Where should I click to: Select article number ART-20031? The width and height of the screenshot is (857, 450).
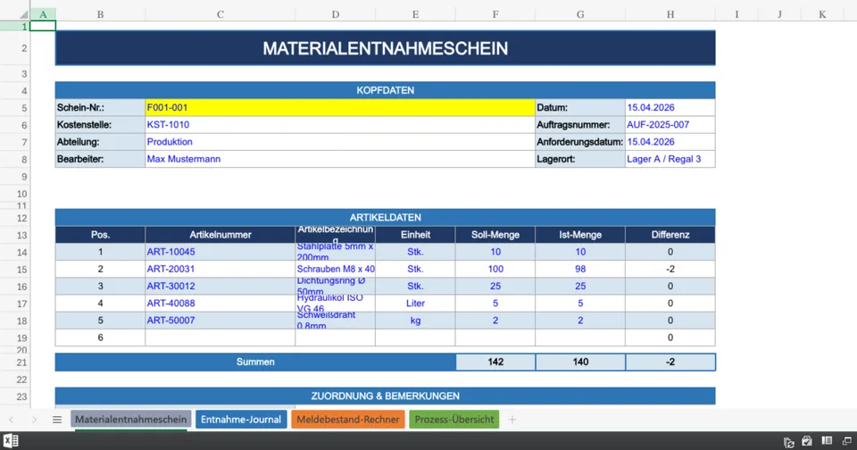tap(220, 269)
